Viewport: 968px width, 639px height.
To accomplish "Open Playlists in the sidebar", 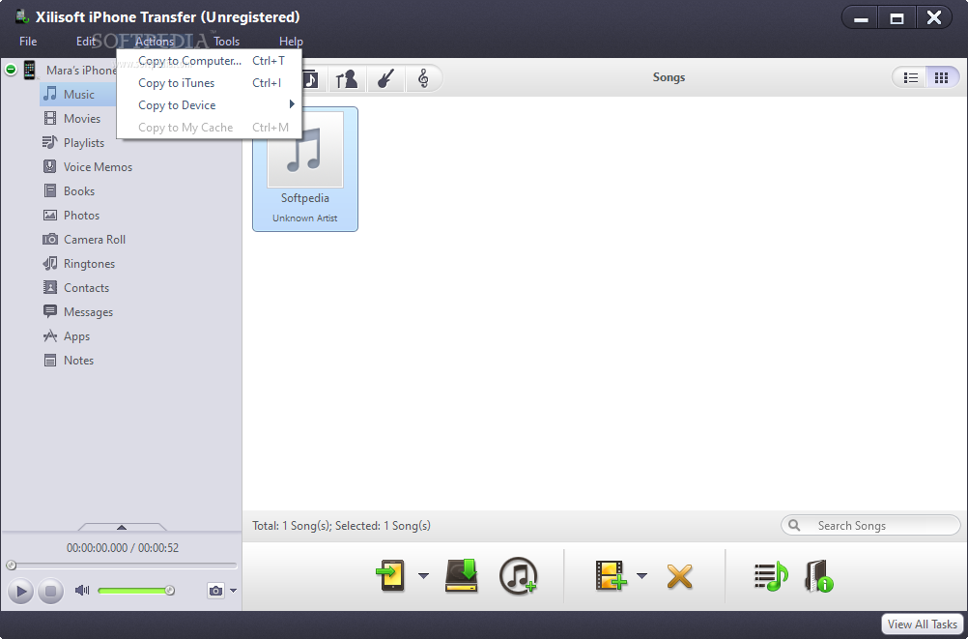I will (x=83, y=143).
